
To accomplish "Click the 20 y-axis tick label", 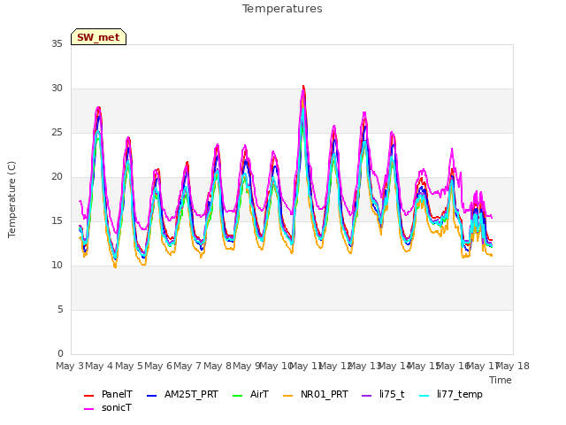I will coord(57,177).
